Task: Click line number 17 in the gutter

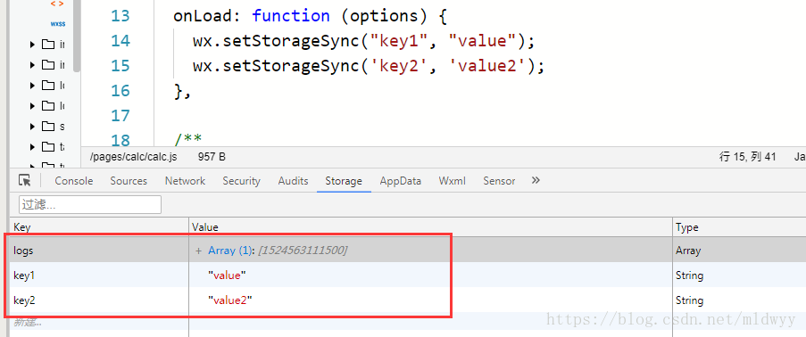Action: pyautogui.click(x=120, y=116)
